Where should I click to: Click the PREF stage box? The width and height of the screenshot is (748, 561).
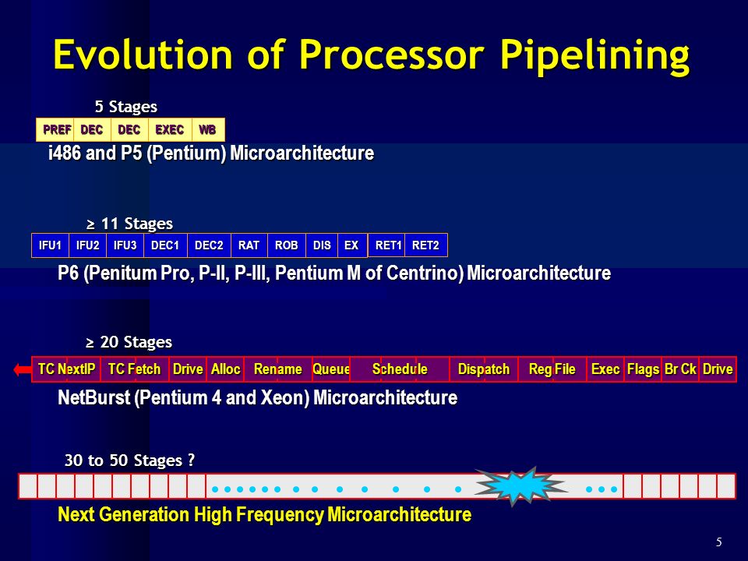click(55, 130)
